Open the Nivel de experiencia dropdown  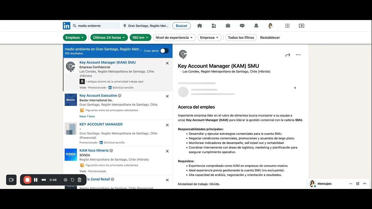coord(174,37)
